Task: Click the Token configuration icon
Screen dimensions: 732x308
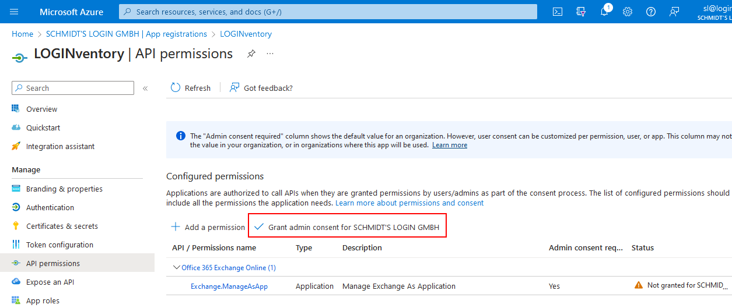Action: coord(16,245)
